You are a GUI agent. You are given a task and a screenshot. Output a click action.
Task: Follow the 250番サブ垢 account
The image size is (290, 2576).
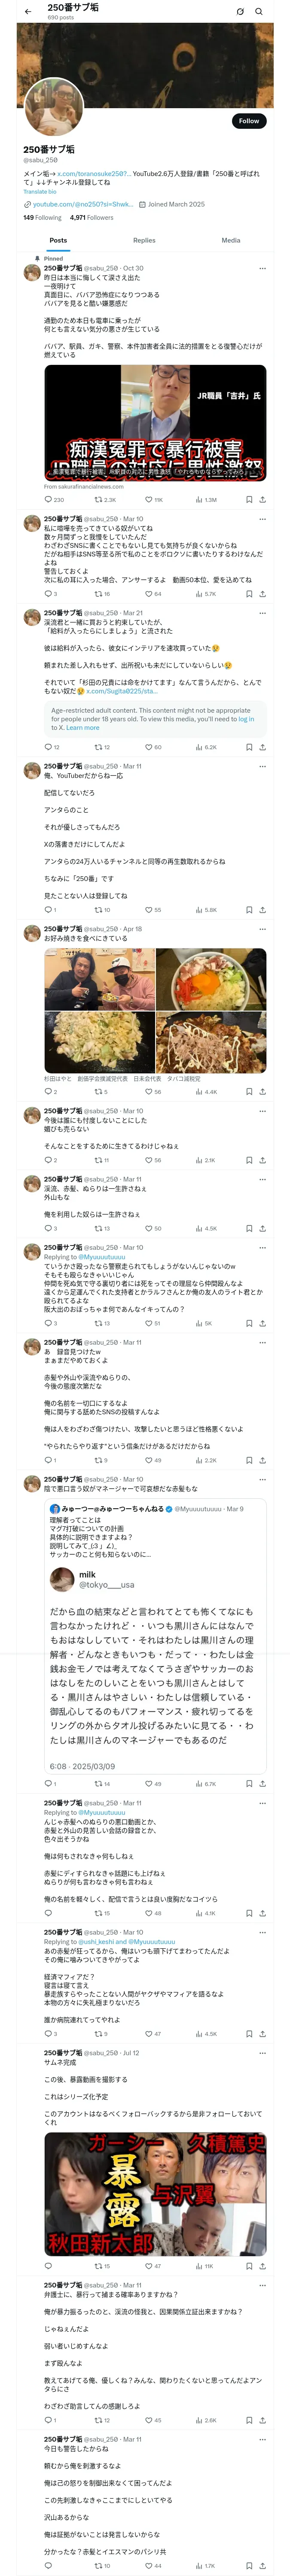click(248, 121)
